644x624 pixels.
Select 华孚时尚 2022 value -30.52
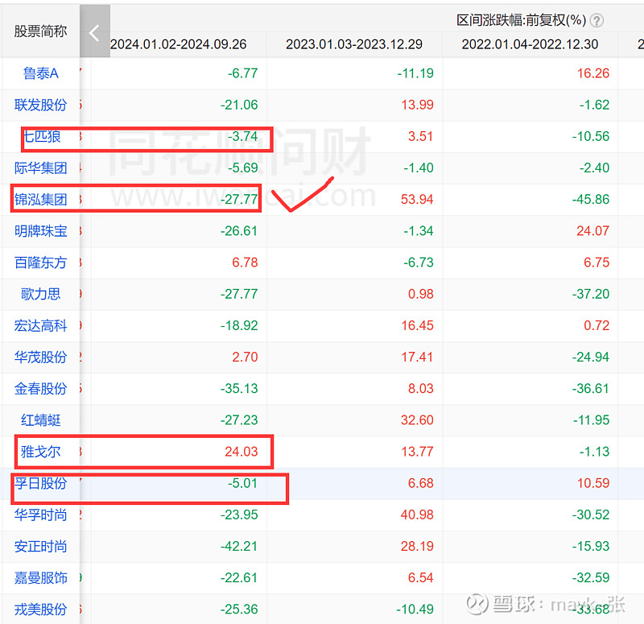591,514
